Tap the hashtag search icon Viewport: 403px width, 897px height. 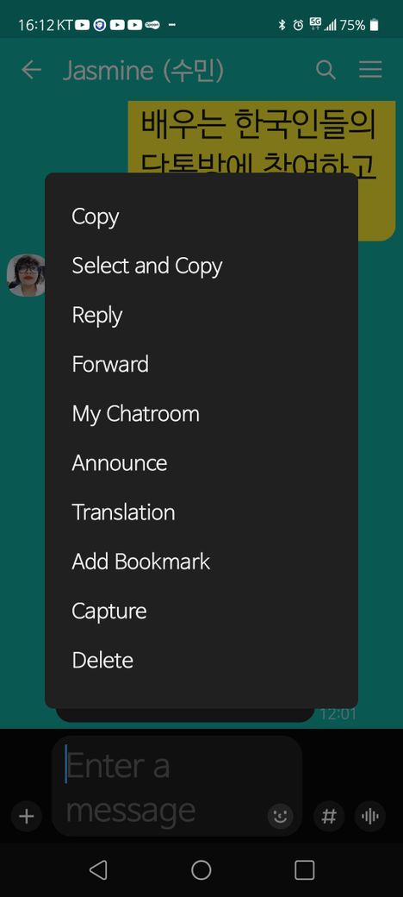[x=329, y=816]
